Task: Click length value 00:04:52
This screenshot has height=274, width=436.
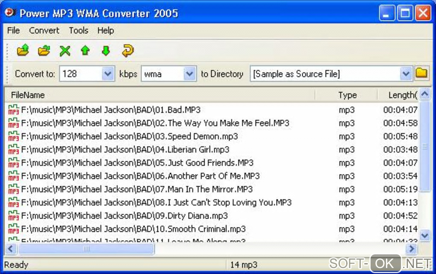Action: coord(401,215)
